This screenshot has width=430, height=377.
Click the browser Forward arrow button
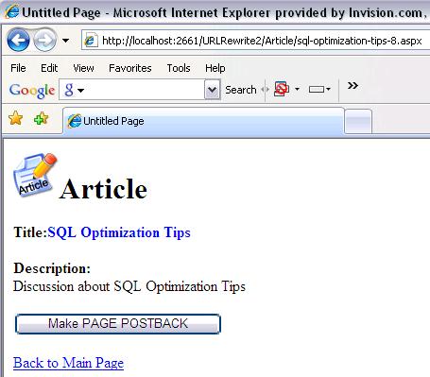[44, 40]
